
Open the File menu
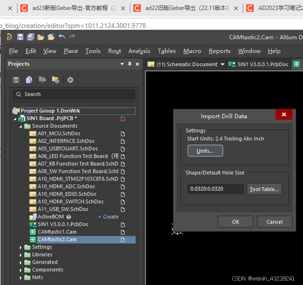[x=13, y=51]
